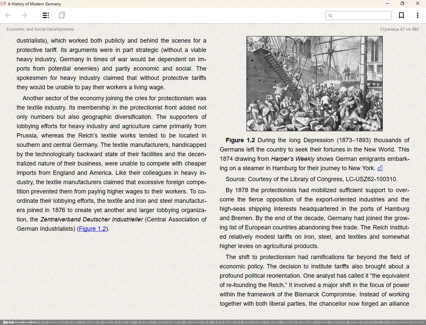Image resolution: width=426 pixels, height=325 pixels.
Task: Open the bookmarks list panel
Action: 62,15
